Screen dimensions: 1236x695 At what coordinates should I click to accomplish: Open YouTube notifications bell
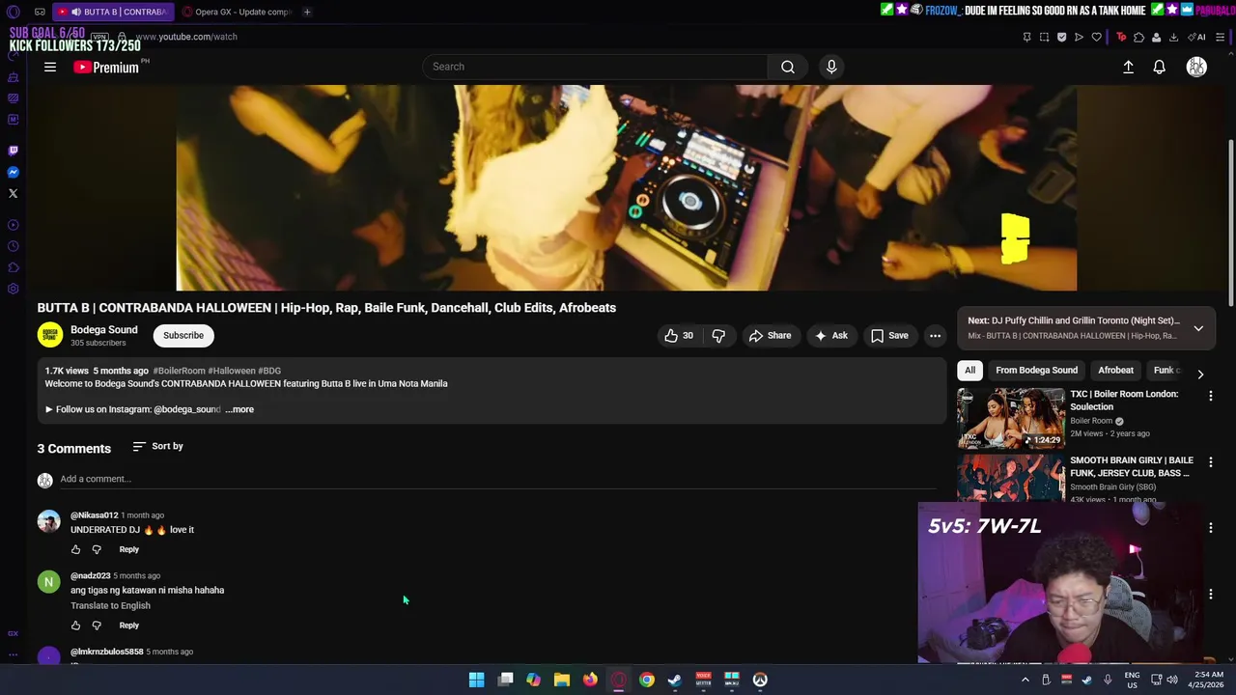(1159, 67)
